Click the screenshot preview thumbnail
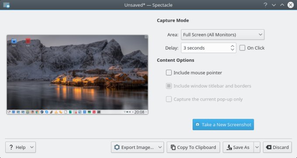Viewport: 297px width, 158px height. click(77, 74)
